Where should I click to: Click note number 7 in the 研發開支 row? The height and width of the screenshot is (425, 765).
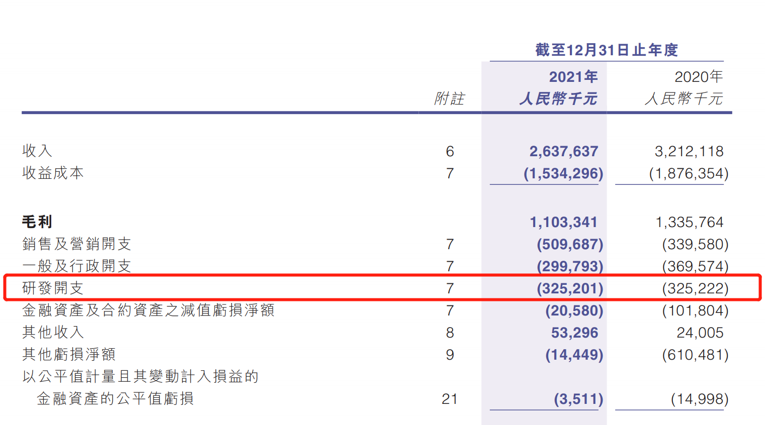pos(450,288)
